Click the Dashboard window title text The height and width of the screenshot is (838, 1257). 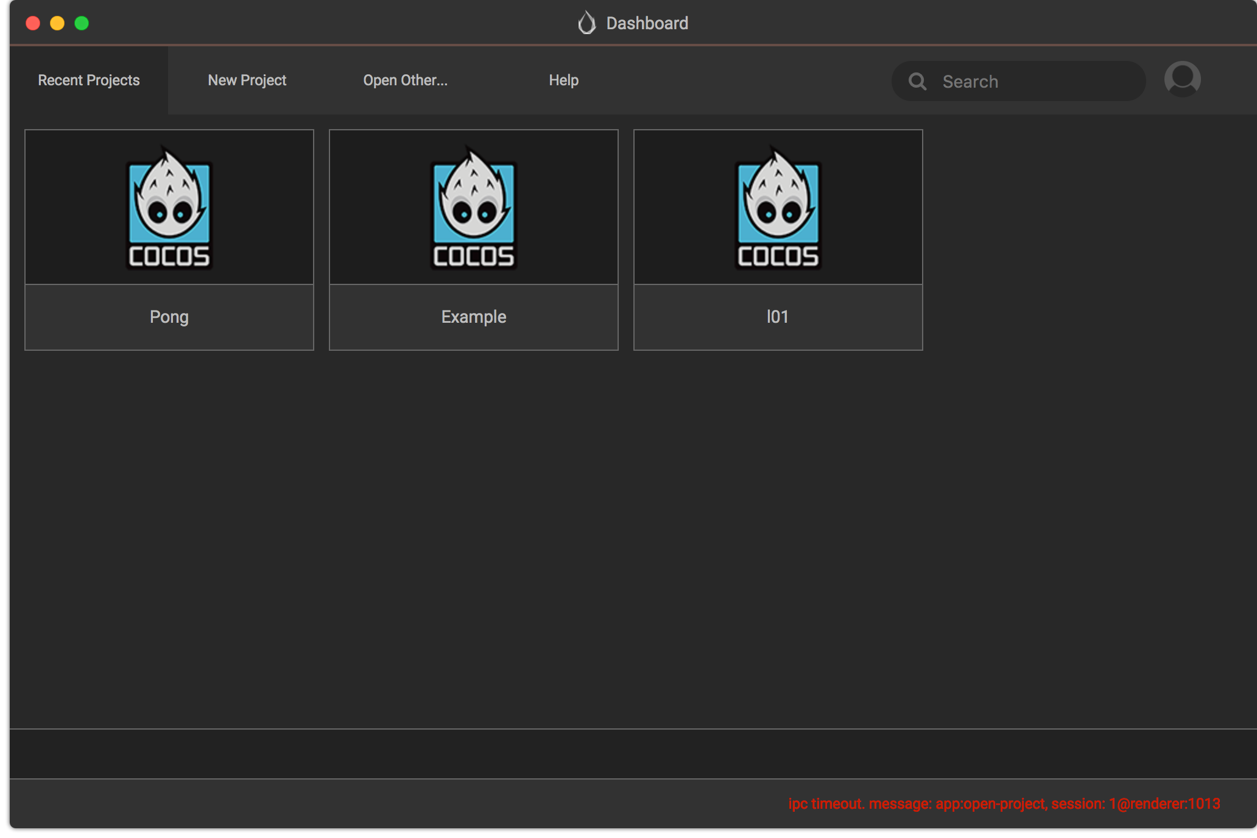tap(647, 23)
